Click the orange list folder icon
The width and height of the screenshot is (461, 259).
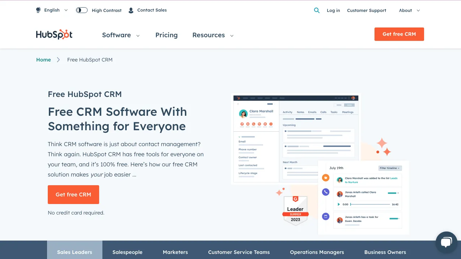pyautogui.click(x=326, y=178)
